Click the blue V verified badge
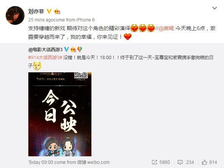This screenshot has height=168, width=224. (x=66, y=49)
